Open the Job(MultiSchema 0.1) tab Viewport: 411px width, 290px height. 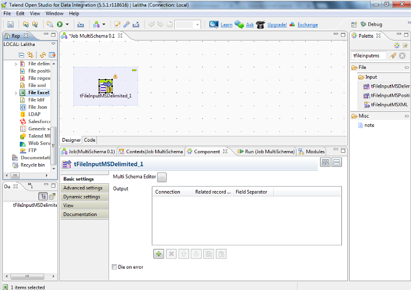[88, 152]
